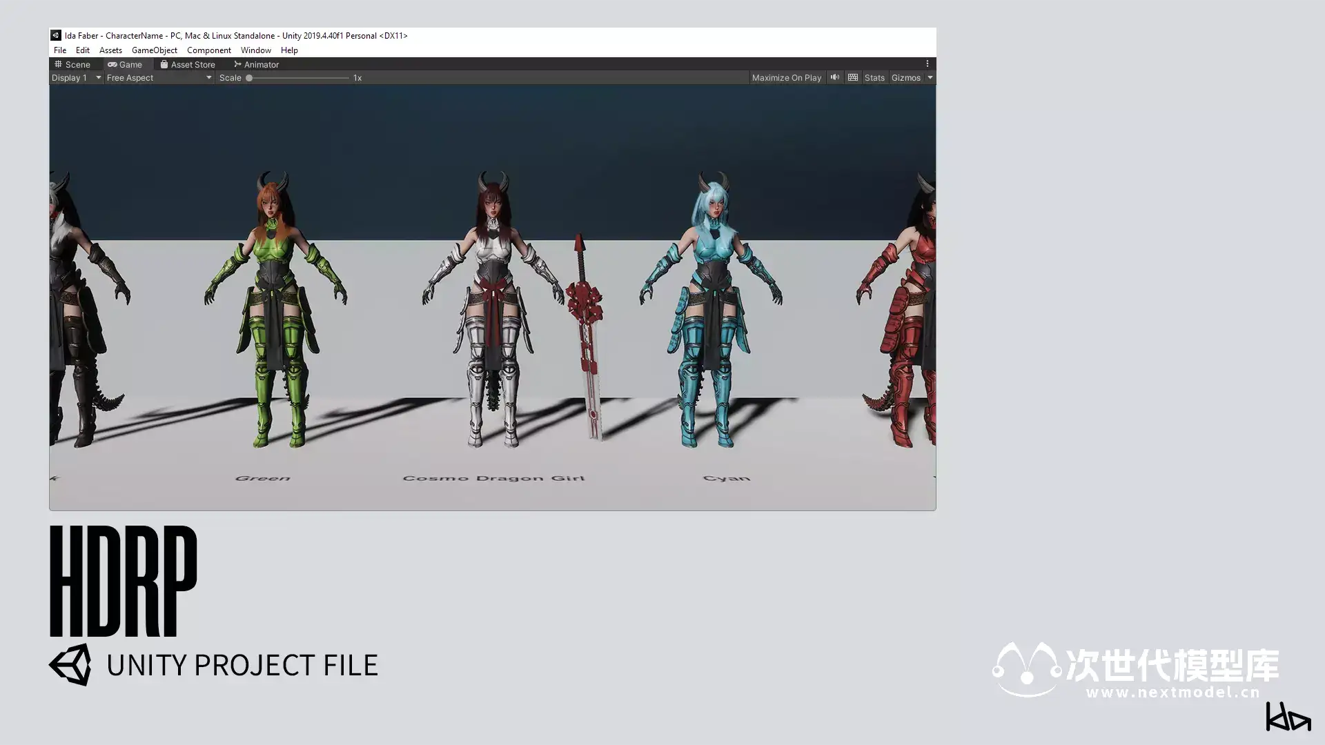Click the white Cosmo Dragon Girl character
Image resolution: width=1325 pixels, height=745 pixels.
point(493,310)
